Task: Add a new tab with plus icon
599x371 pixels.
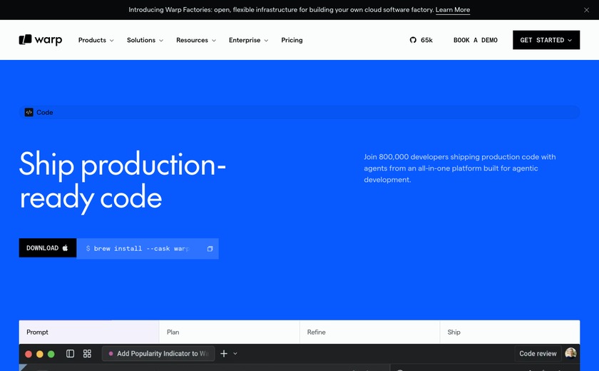Action: pos(224,354)
